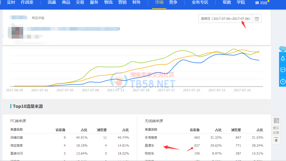Image resolution: width=286 pixels, height=161 pixels.
Task: Click the 直通车 source row
Action: tap(149, 146)
